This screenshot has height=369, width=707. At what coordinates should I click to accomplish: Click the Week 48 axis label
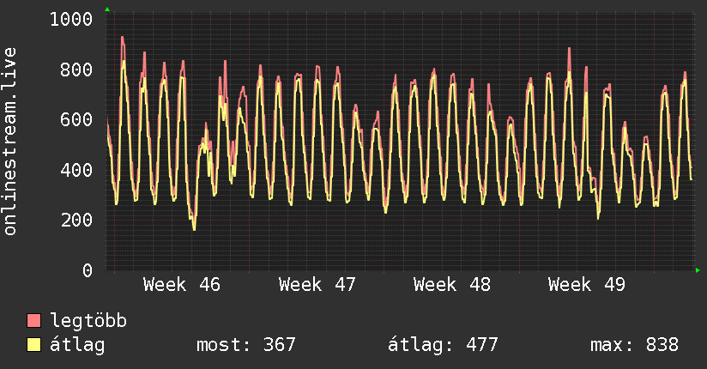tap(452, 285)
